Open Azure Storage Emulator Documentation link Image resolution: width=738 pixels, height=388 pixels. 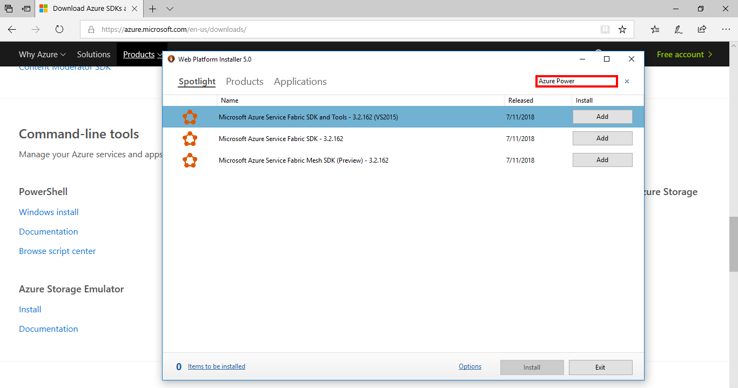click(49, 329)
